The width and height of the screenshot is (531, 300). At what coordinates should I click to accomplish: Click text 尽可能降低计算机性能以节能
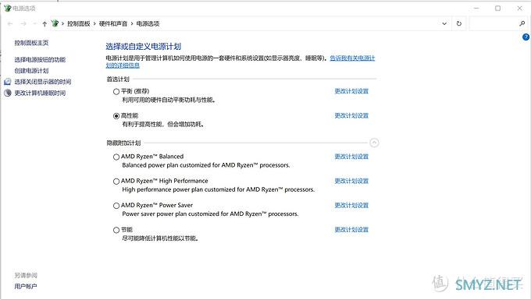(x=160, y=238)
